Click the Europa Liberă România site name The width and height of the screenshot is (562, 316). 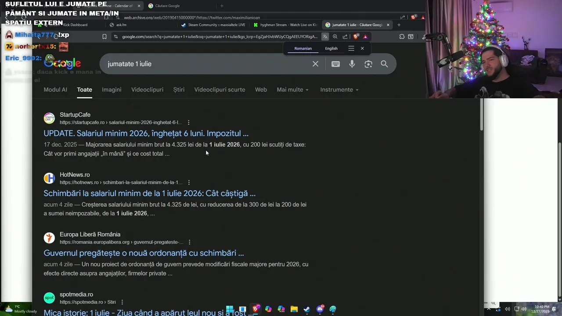click(x=90, y=234)
